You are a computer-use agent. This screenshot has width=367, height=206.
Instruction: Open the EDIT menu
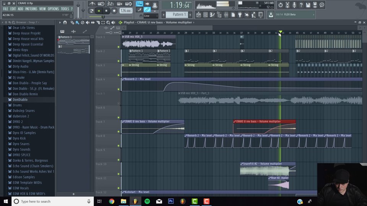tap(13, 9)
